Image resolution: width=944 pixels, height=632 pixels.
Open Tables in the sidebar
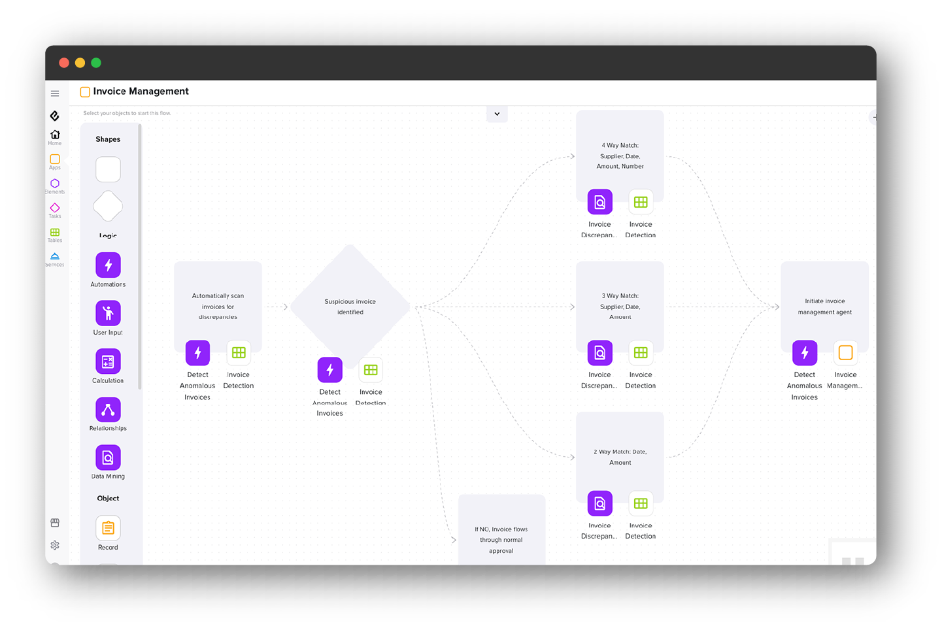55,235
